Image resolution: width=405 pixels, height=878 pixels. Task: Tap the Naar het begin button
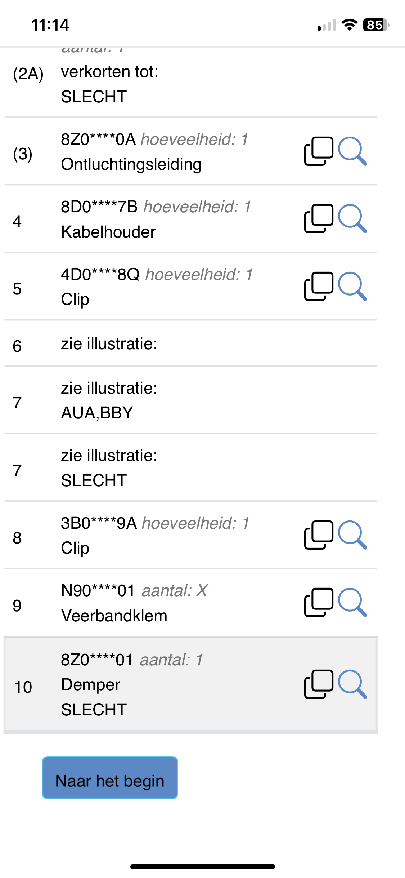point(110,777)
